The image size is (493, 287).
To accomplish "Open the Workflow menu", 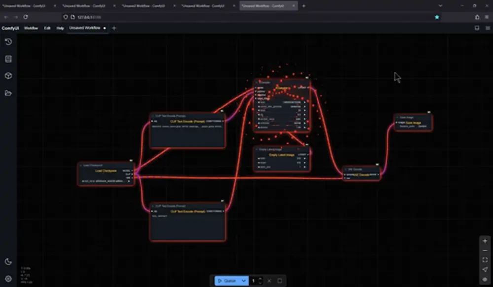I will 31,28.
